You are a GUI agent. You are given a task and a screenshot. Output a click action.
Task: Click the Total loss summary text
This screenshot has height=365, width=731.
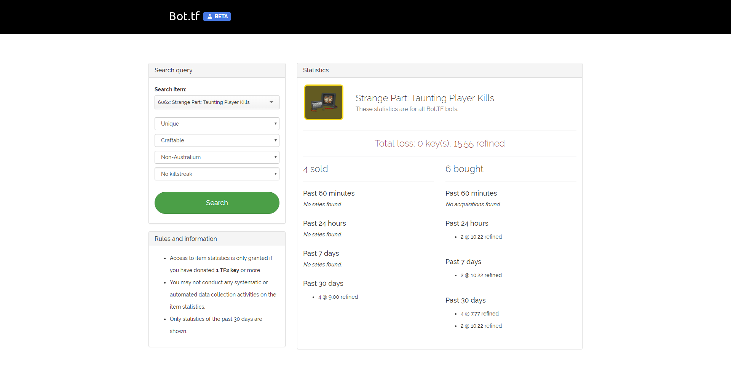pos(440,143)
